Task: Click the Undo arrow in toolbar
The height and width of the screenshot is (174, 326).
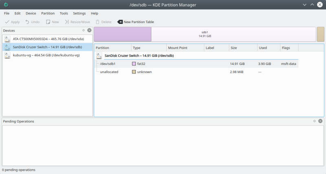Action: click(x=27, y=22)
